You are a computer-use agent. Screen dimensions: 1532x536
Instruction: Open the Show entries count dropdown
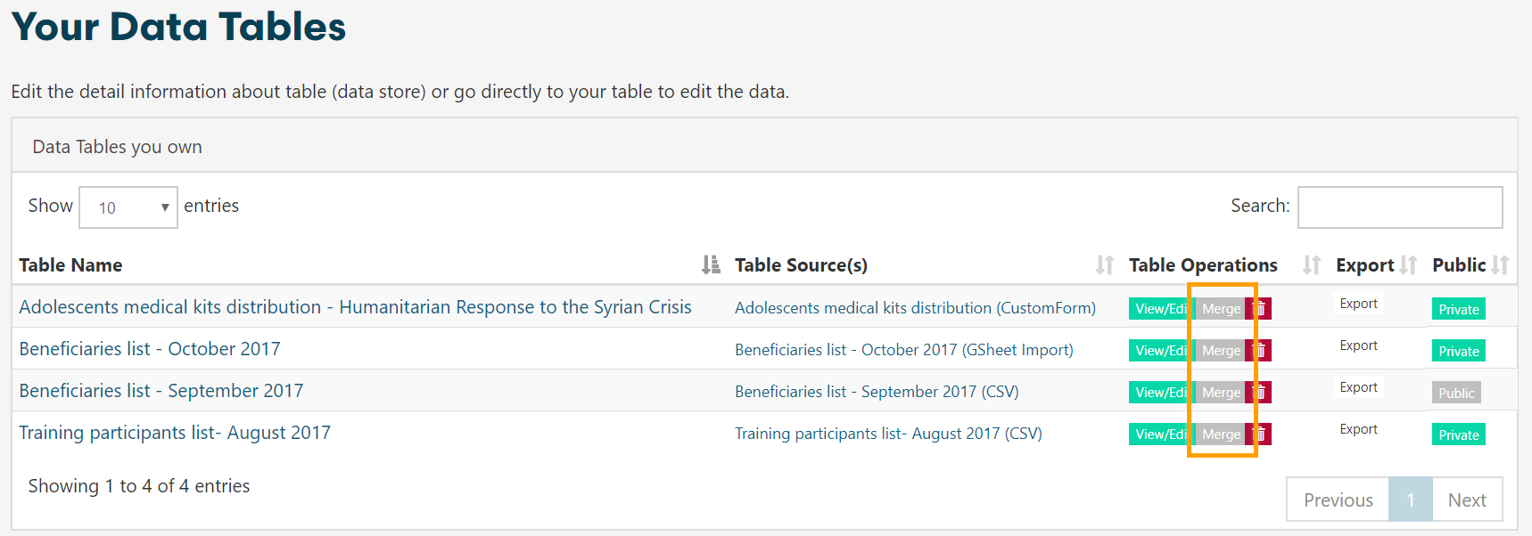[128, 207]
